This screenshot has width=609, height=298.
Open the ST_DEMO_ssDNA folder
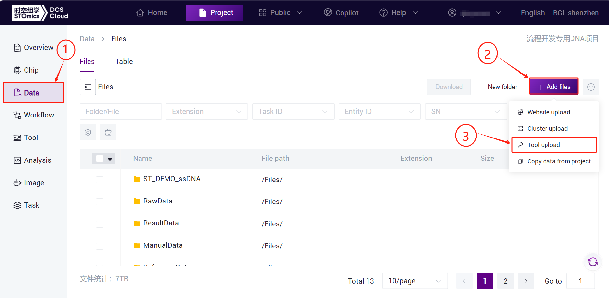172,179
